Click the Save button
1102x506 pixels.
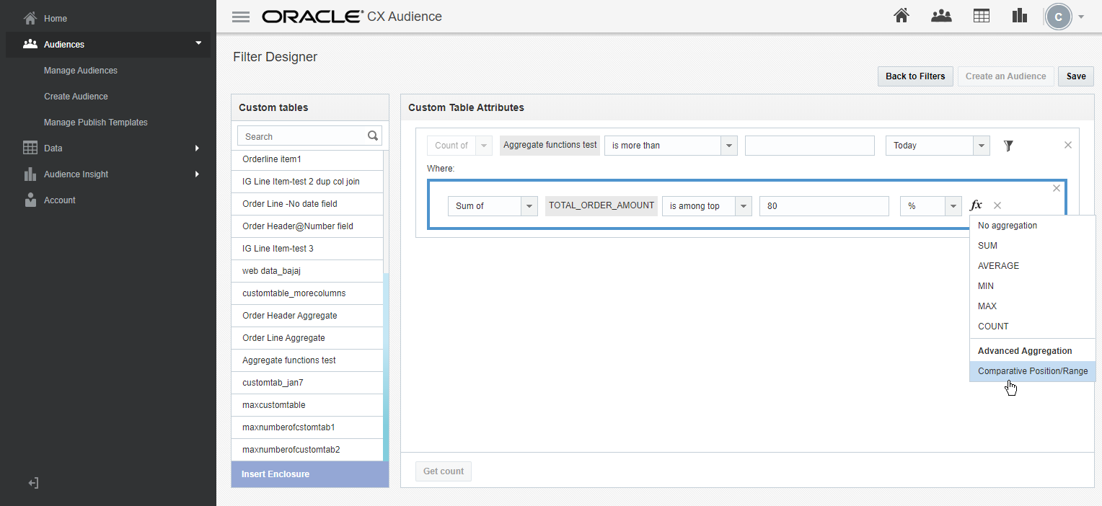(1075, 76)
